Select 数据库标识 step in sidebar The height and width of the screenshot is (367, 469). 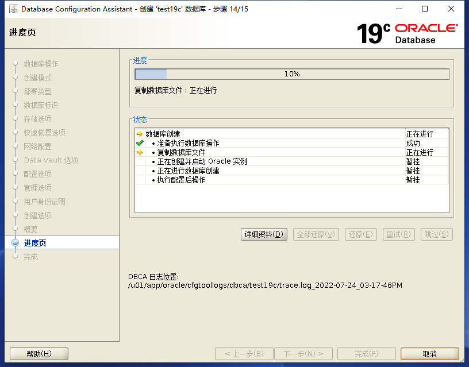click(41, 105)
